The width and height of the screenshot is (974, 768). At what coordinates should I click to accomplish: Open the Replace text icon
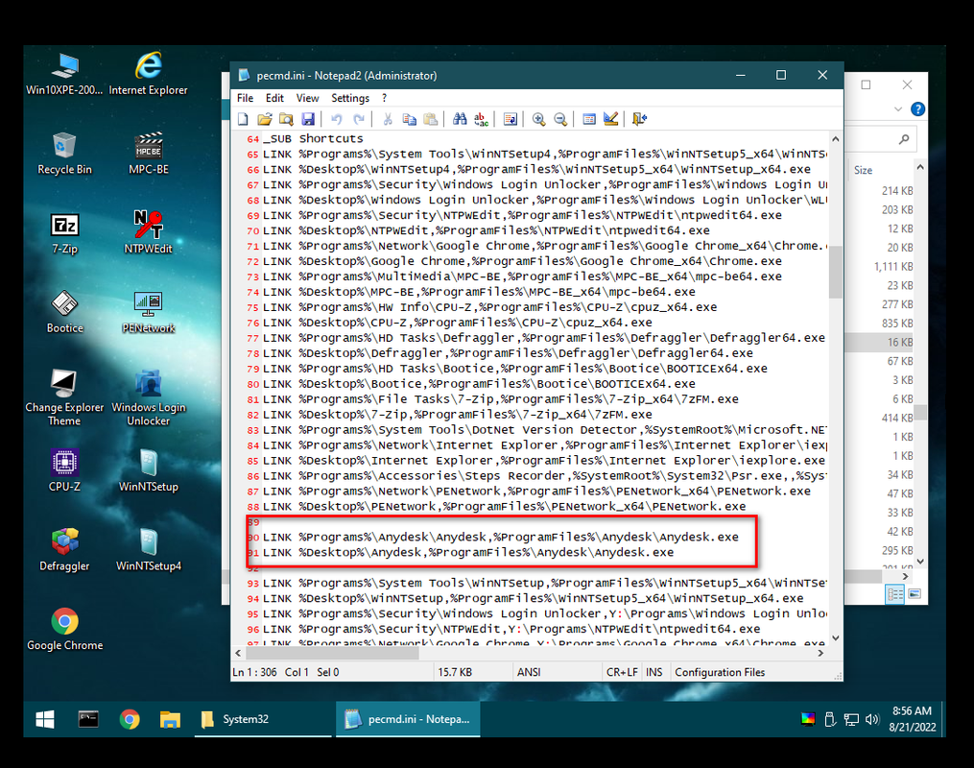point(481,119)
